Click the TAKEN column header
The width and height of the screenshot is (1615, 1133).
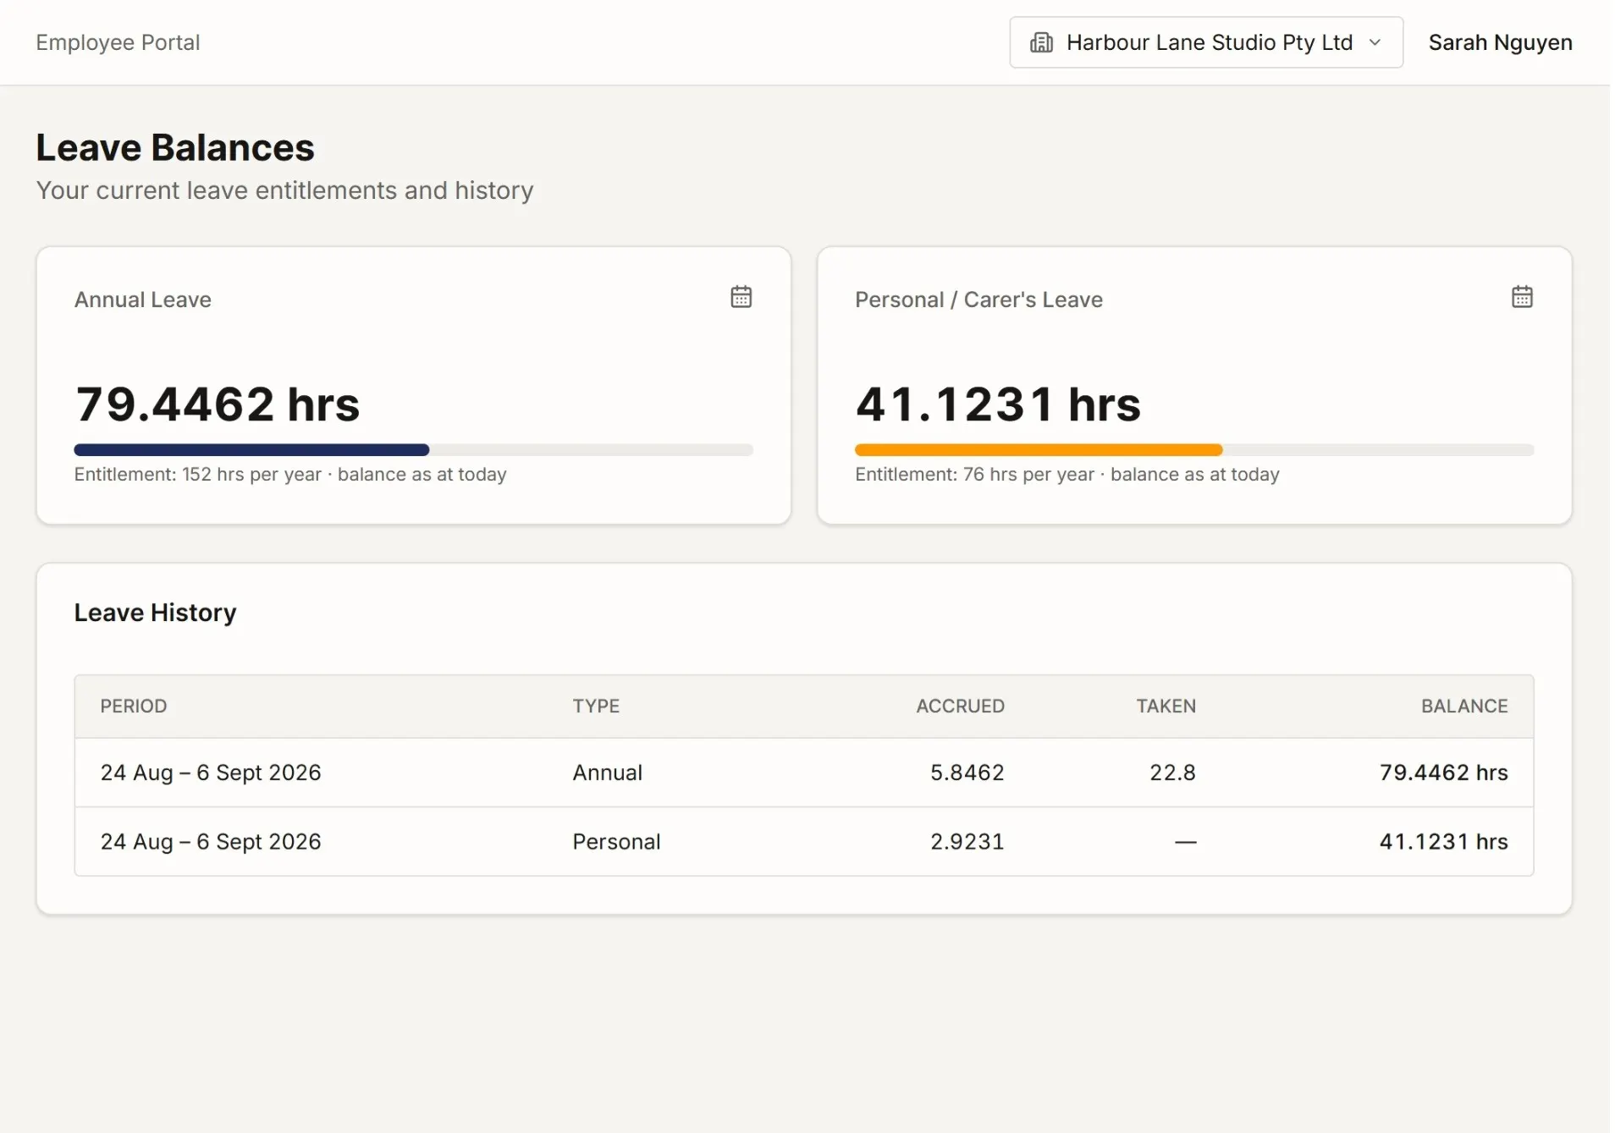[1166, 706]
